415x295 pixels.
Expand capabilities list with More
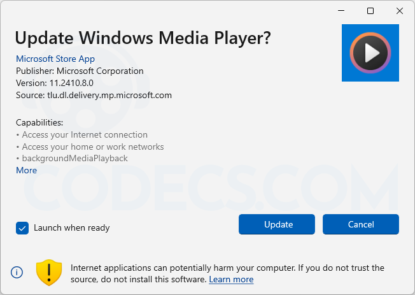tap(27, 170)
